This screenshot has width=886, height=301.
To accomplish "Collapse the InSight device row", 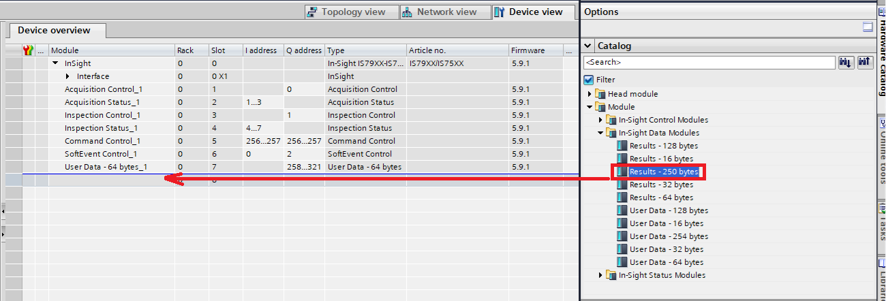I will (55, 63).
